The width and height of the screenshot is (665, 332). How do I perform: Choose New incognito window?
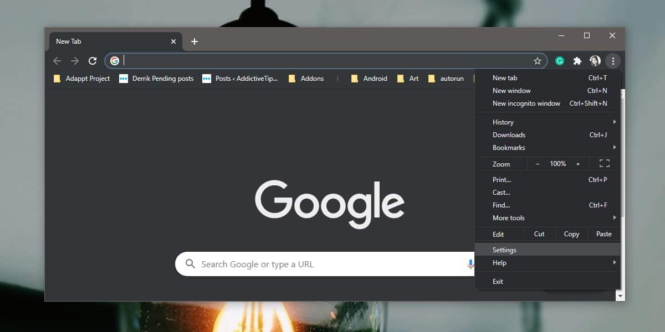pos(548,103)
